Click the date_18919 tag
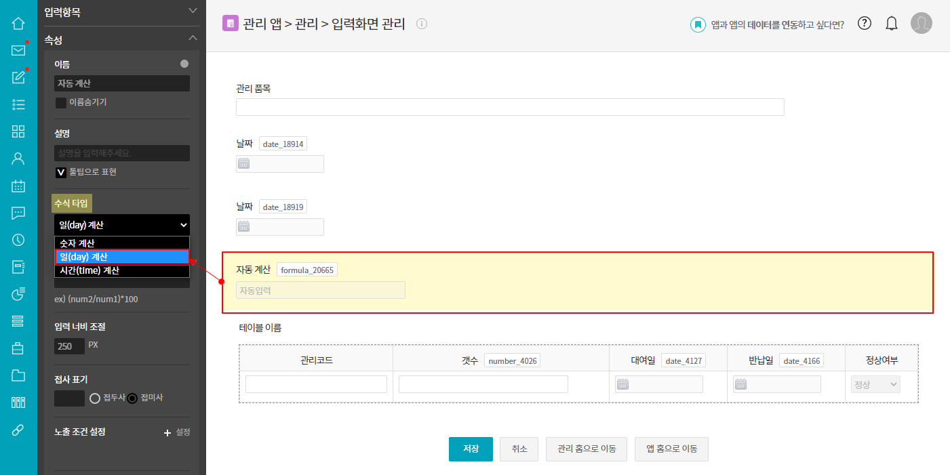Screen dimensions: 950x475 (x=283, y=207)
